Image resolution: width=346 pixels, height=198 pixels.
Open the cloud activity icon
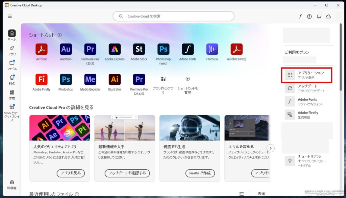(328, 16)
